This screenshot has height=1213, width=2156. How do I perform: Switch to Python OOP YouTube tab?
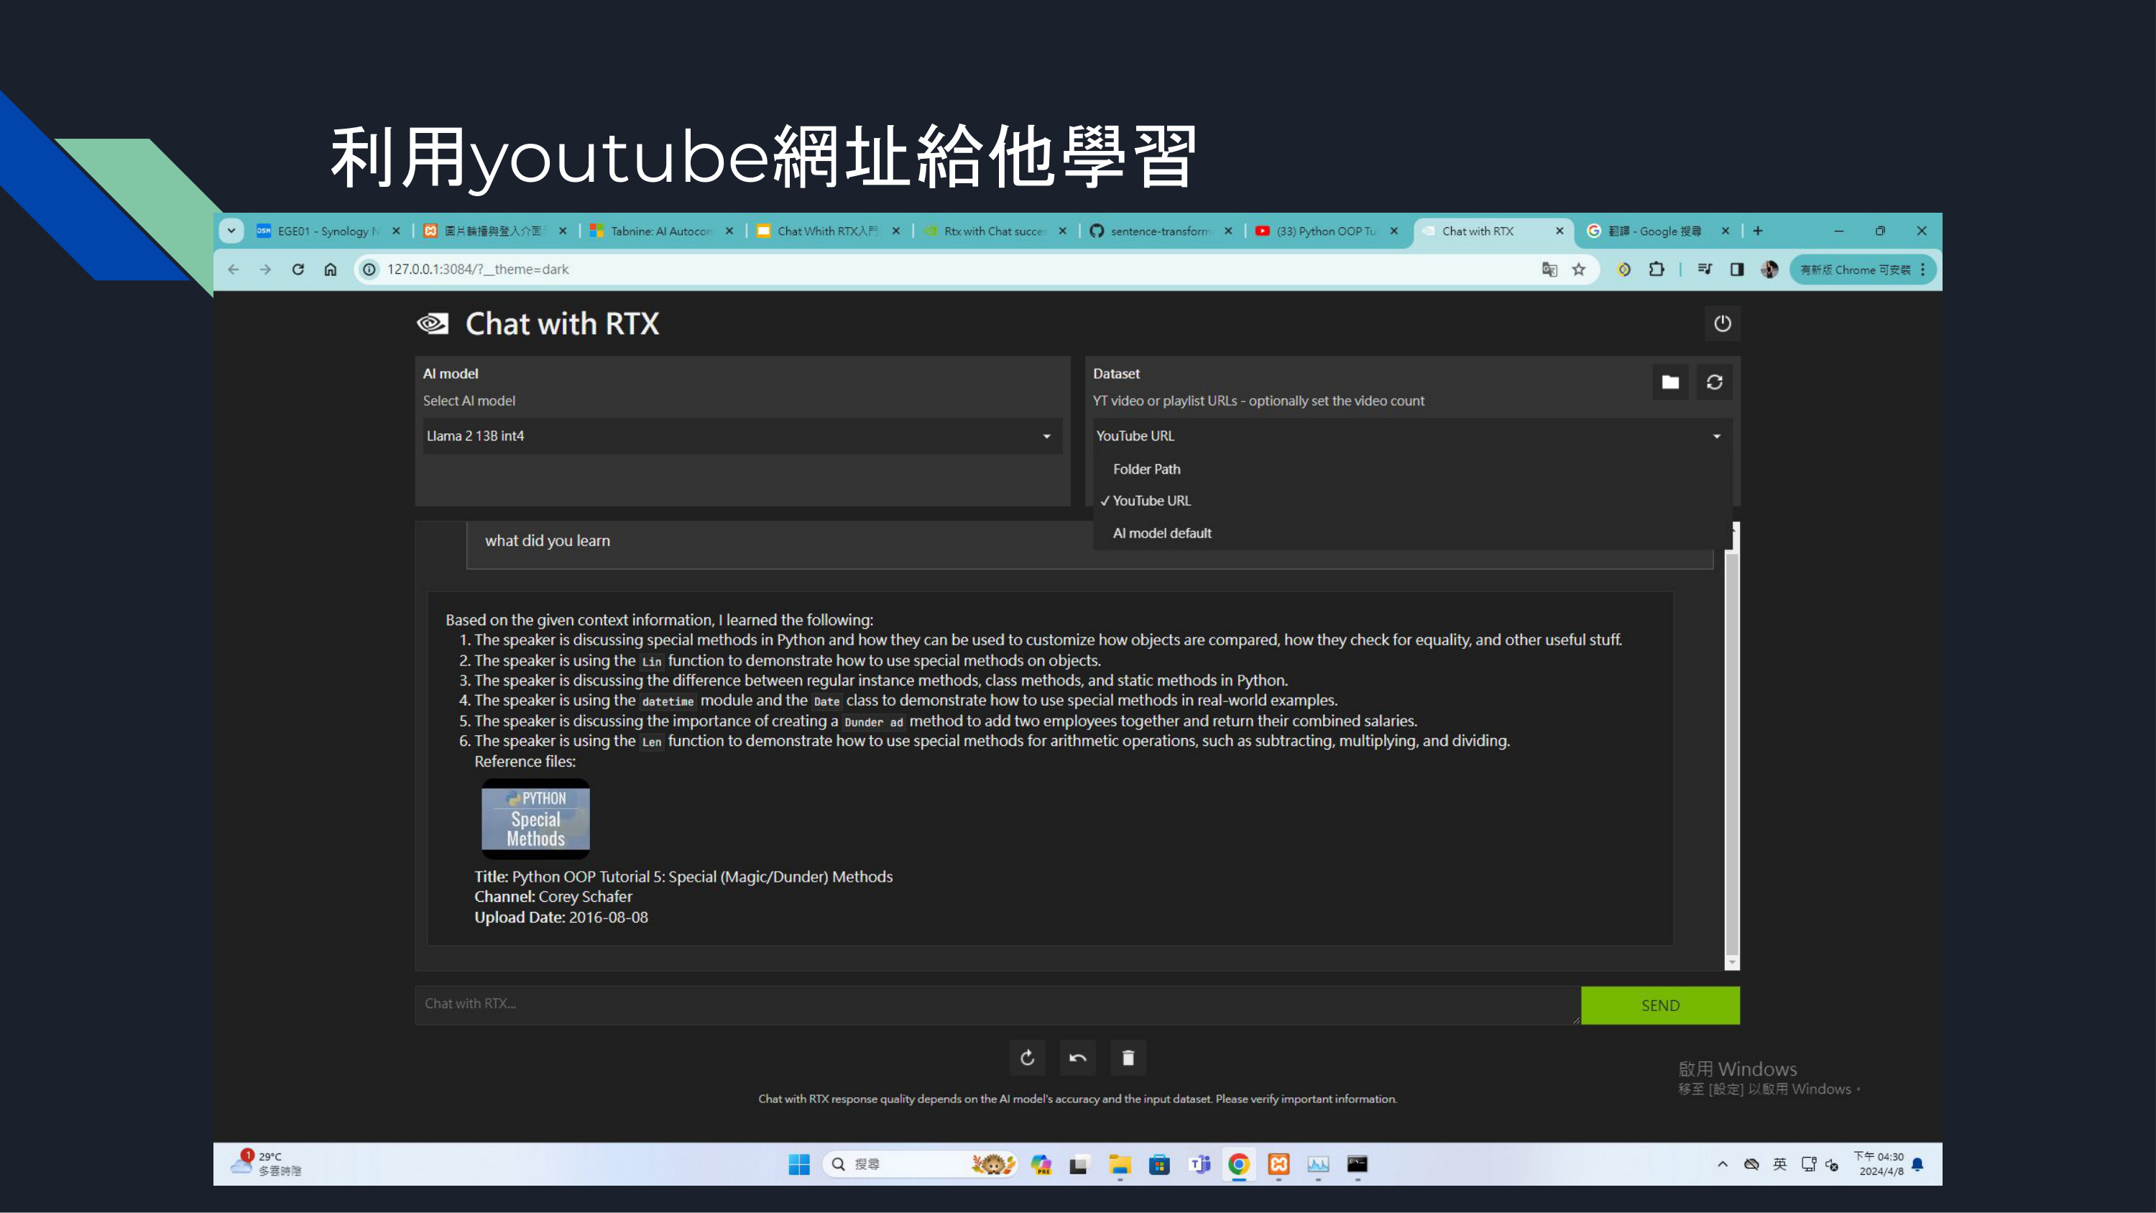point(1326,231)
